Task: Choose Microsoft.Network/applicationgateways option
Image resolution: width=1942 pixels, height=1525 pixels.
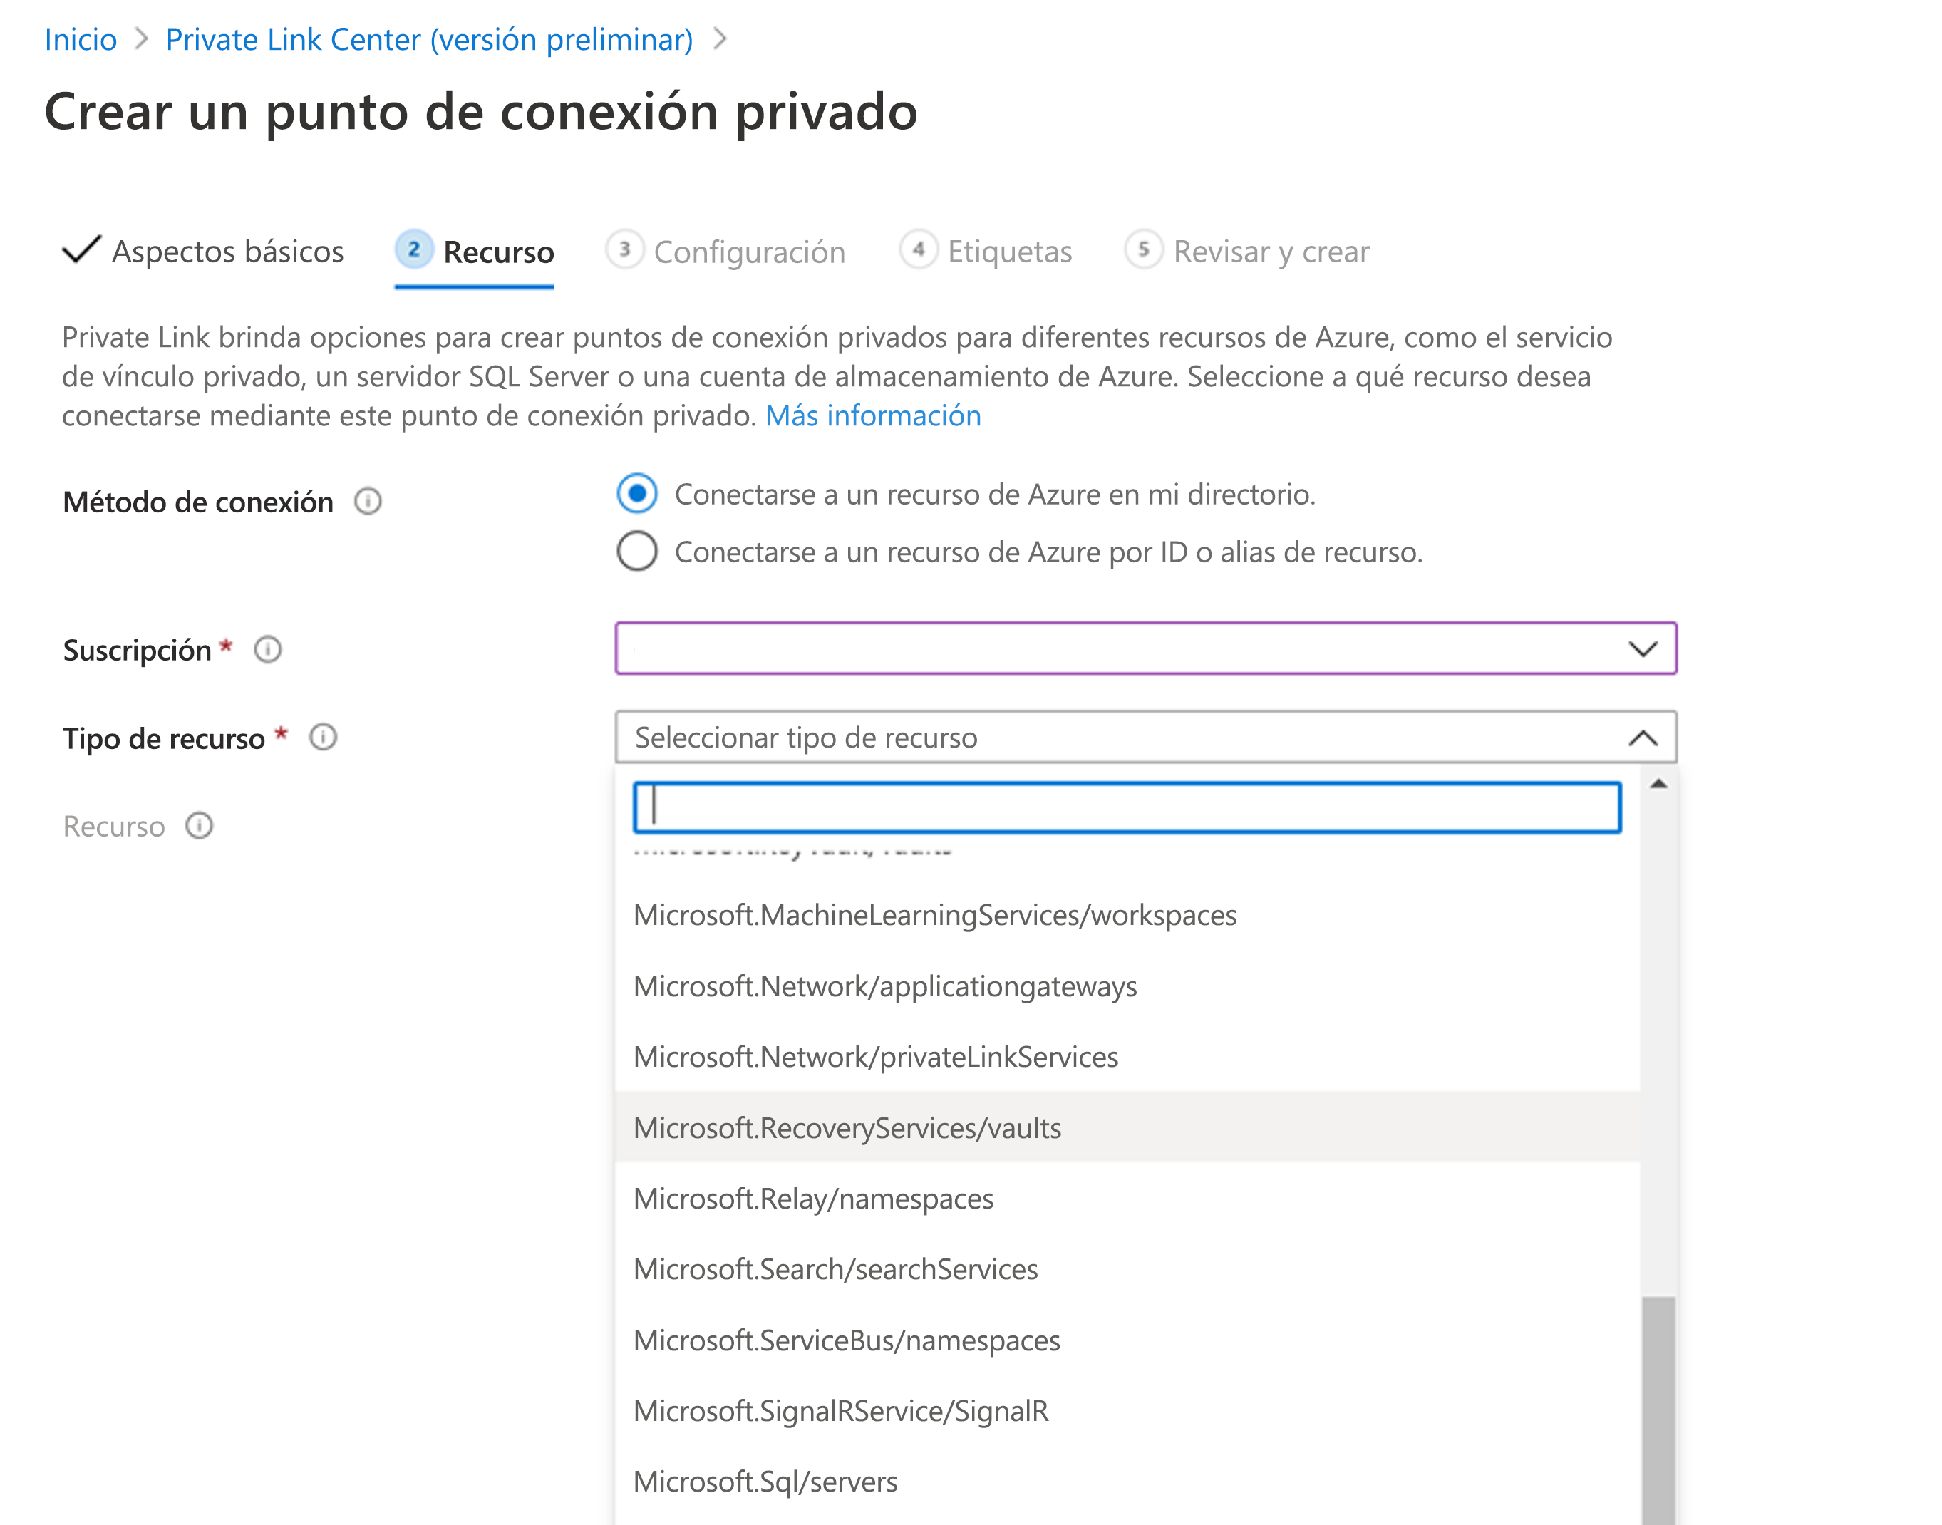Action: click(1127, 986)
